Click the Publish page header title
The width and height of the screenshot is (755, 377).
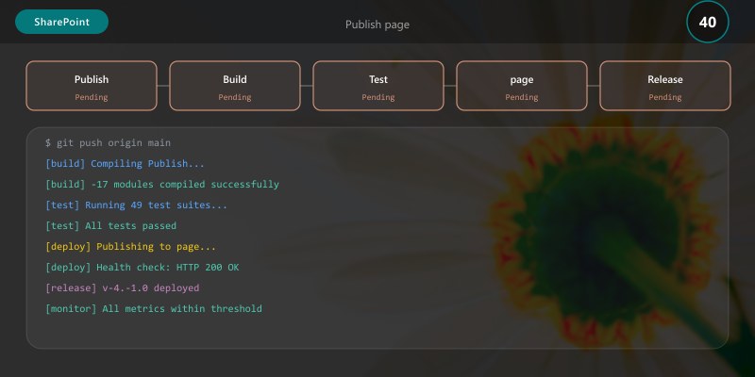coord(377,25)
